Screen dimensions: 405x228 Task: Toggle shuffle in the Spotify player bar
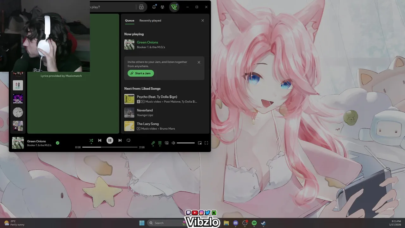(91, 140)
